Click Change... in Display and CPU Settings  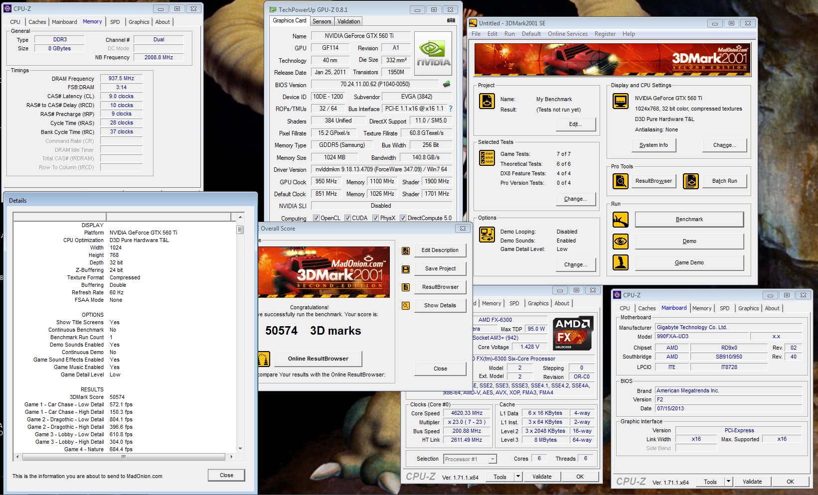(x=725, y=145)
